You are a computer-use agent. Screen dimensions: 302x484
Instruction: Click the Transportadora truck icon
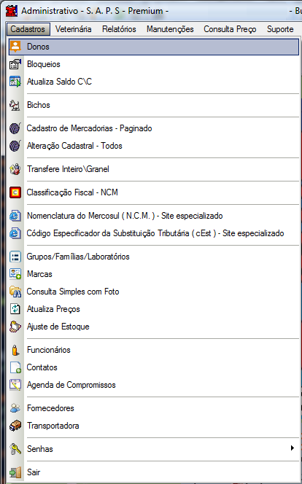coord(15,426)
